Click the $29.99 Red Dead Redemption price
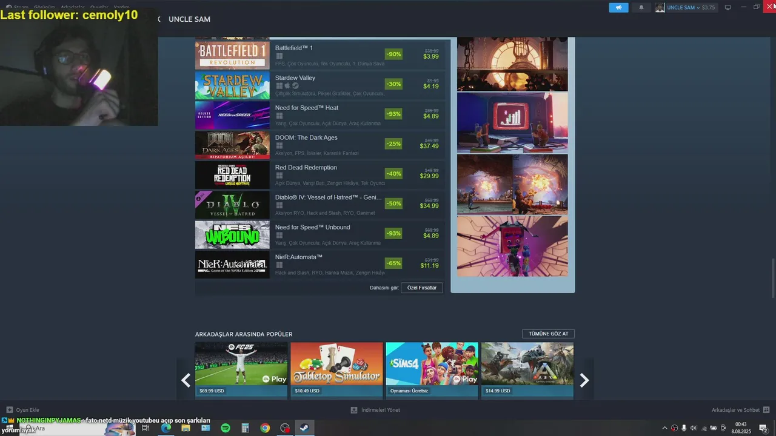Viewport: 776px width, 436px height. pos(429,176)
